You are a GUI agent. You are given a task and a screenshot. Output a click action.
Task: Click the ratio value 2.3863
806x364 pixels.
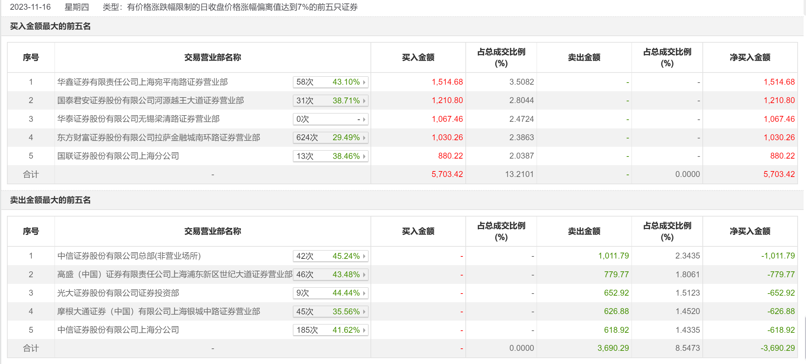point(521,138)
